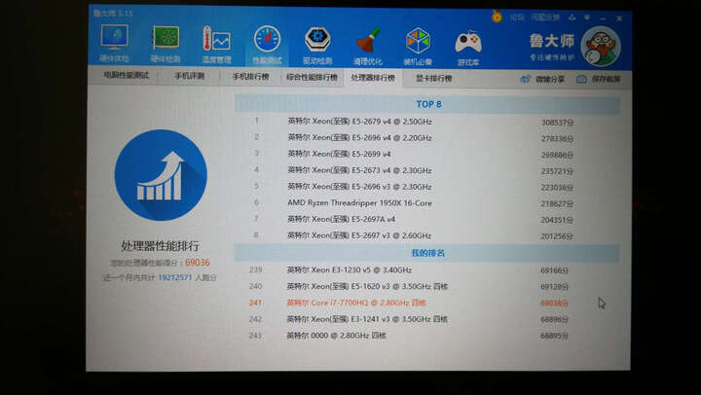
Task: Select the Xeon E5-2696 v4 @ 2.20GHz row
Action: pyautogui.click(x=427, y=137)
